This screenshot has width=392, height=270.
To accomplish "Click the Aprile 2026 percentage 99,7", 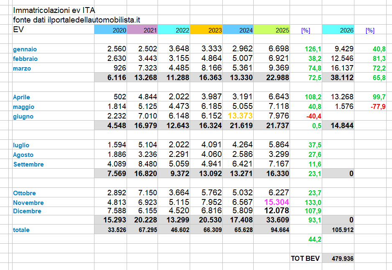I will coord(379,97).
